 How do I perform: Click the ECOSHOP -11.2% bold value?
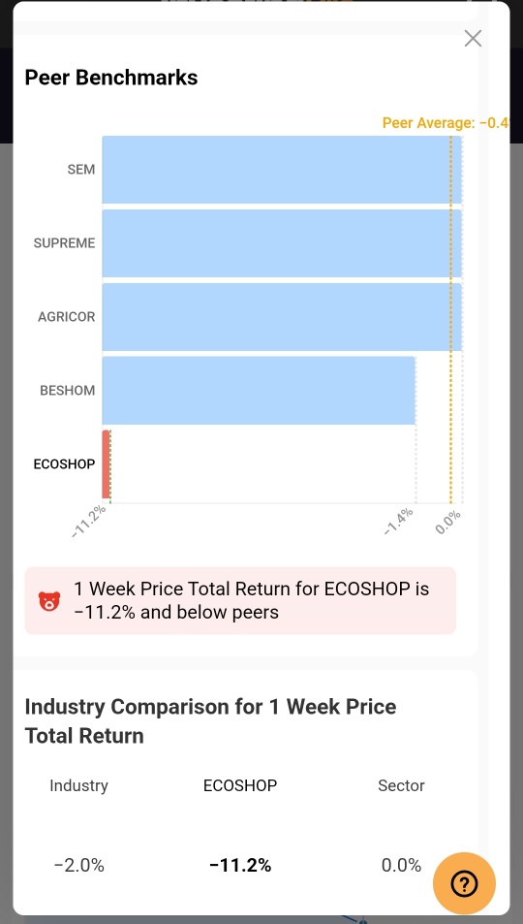coord(240,866)
